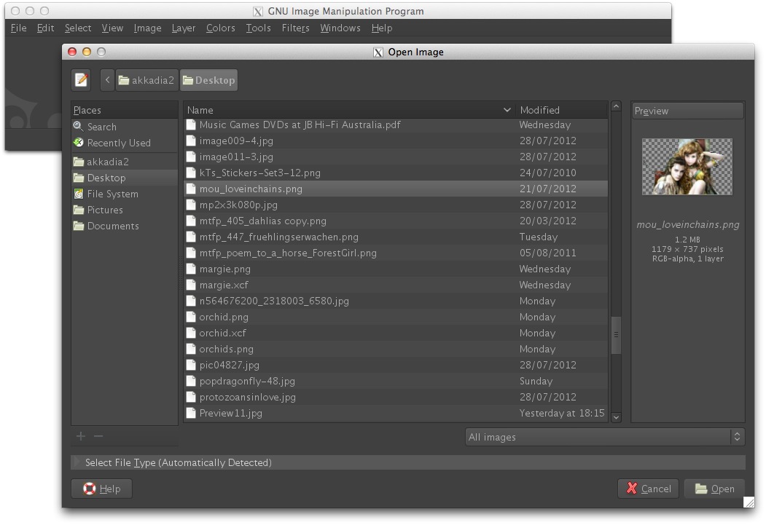Expand Select File Type section
The width and height of the screenshot is (766, 525).
[408, 462]
